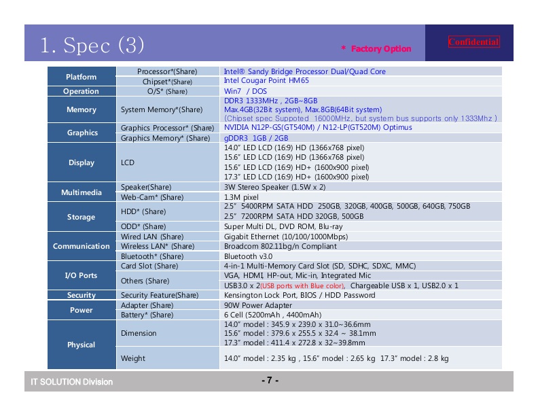
Task: Select the slide title "1. Spec (3)"
Action: tap(92, 46)
